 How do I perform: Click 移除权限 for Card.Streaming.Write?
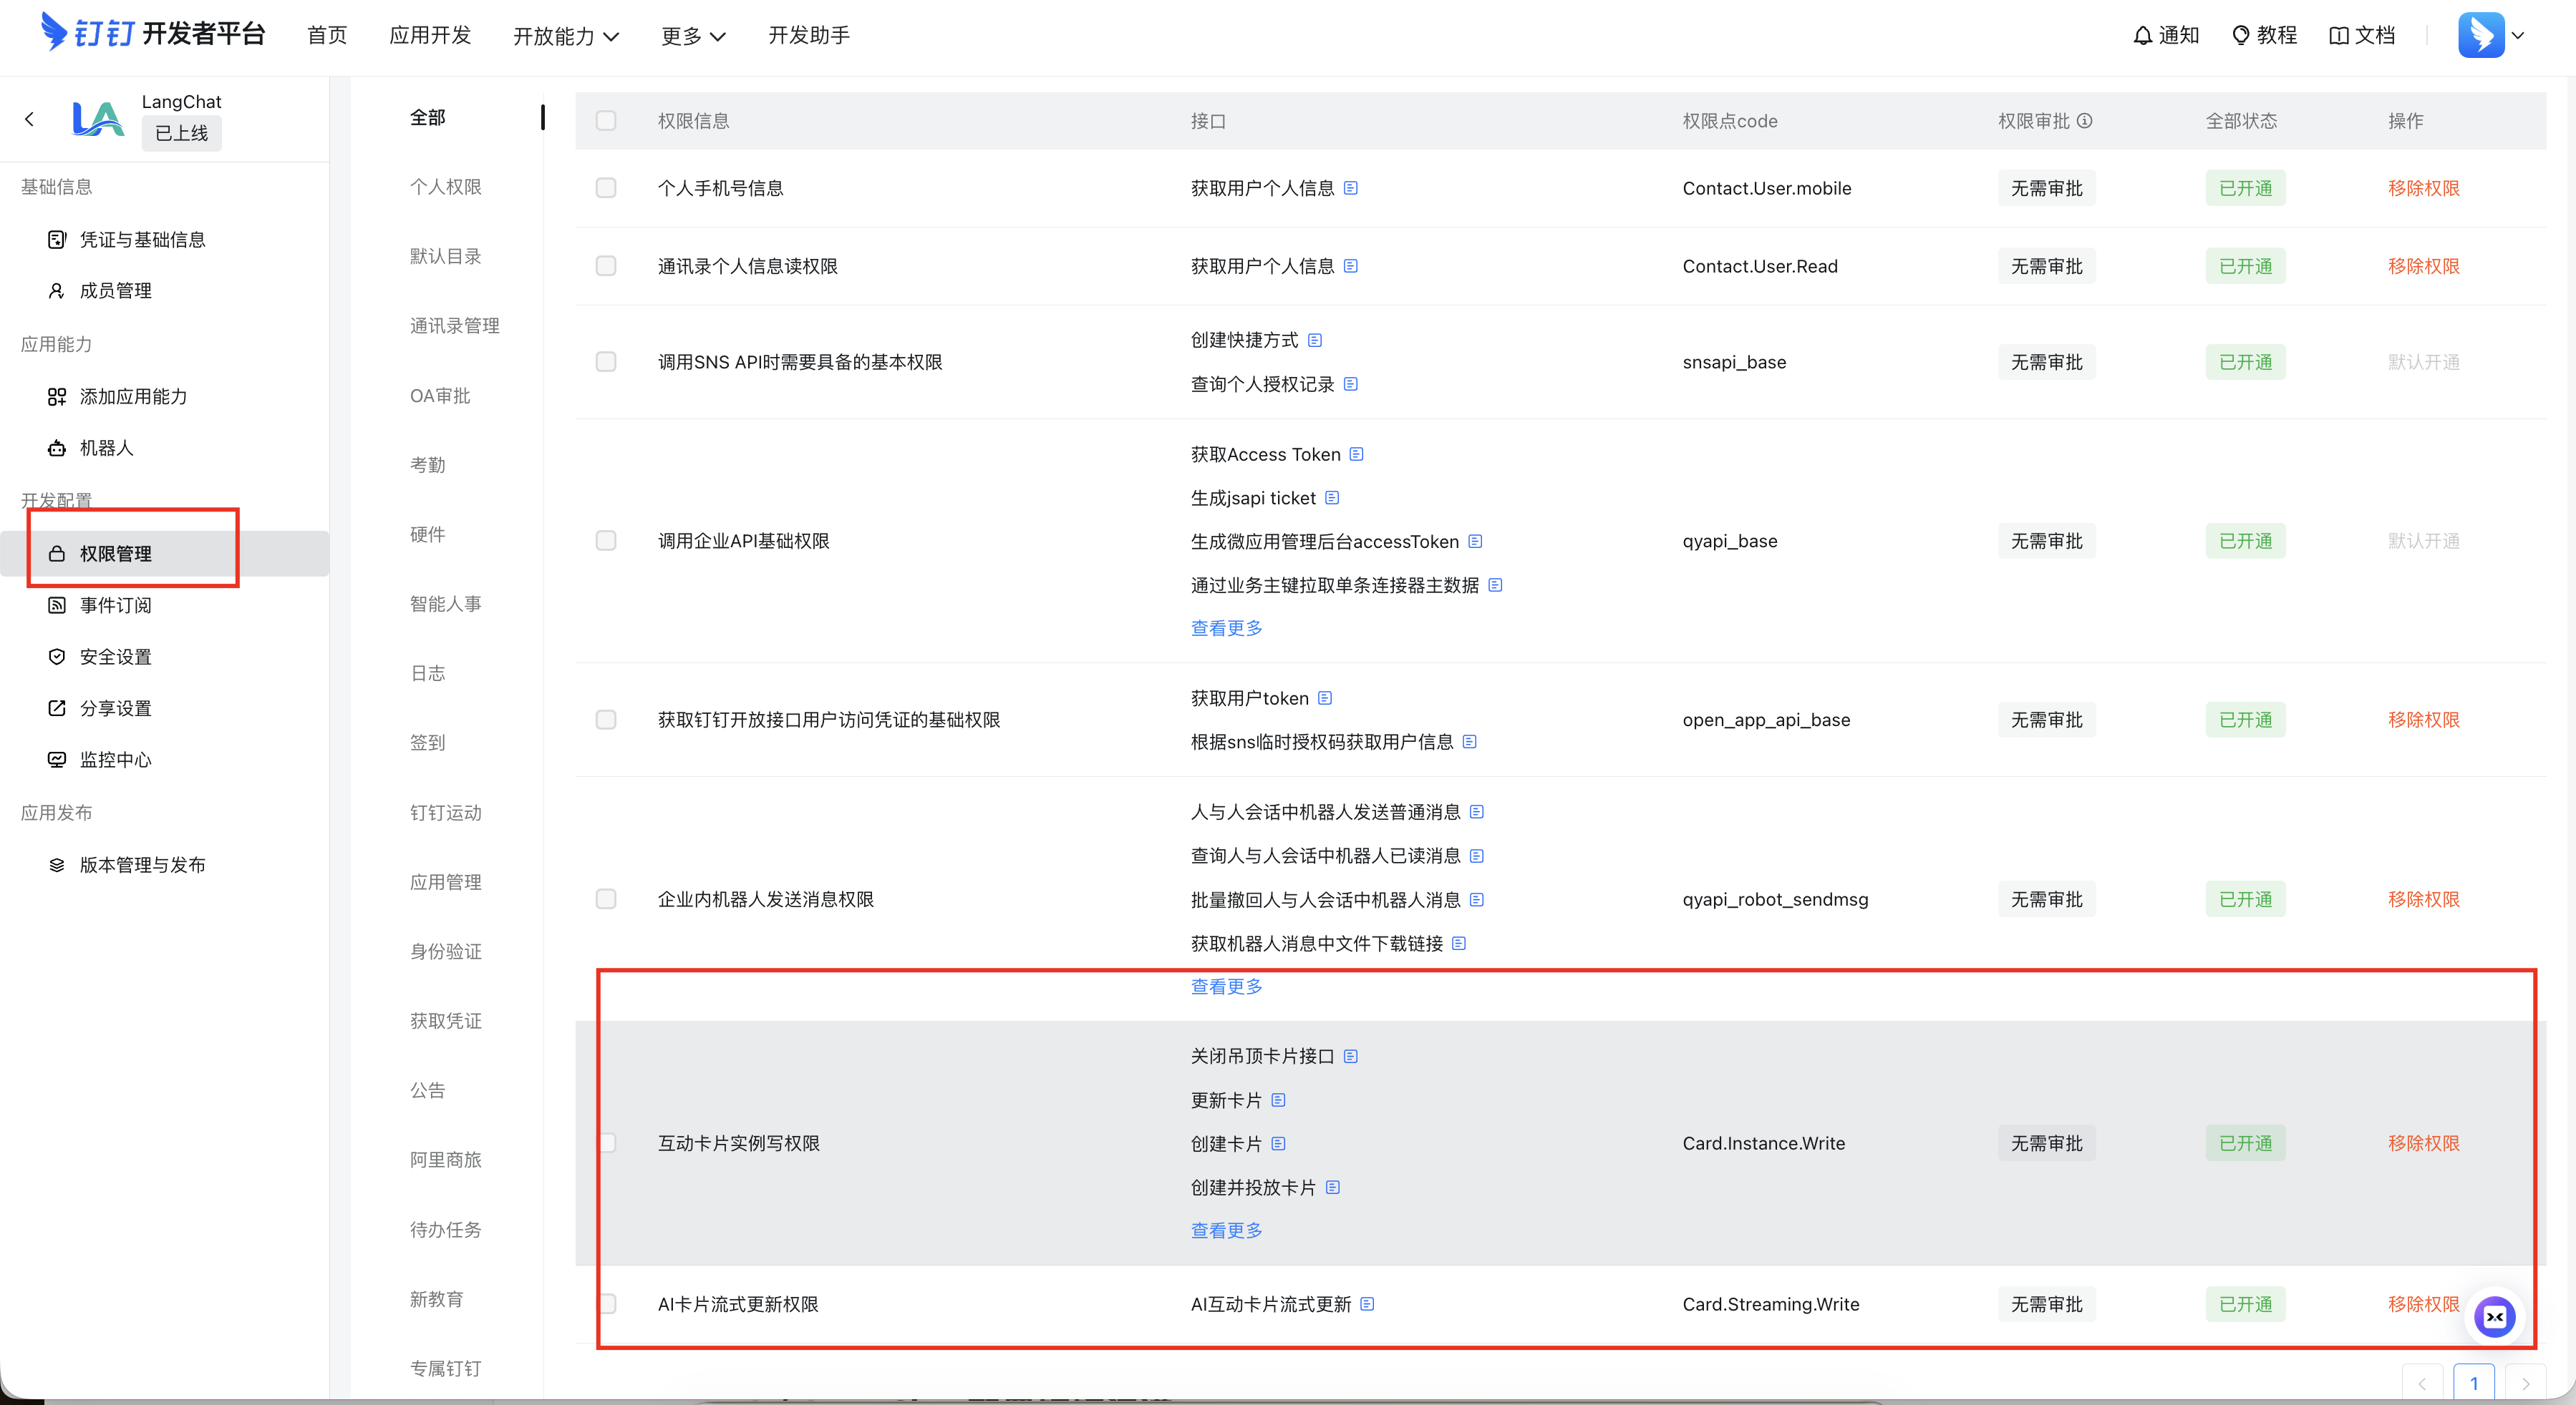coord(2422,1304)
